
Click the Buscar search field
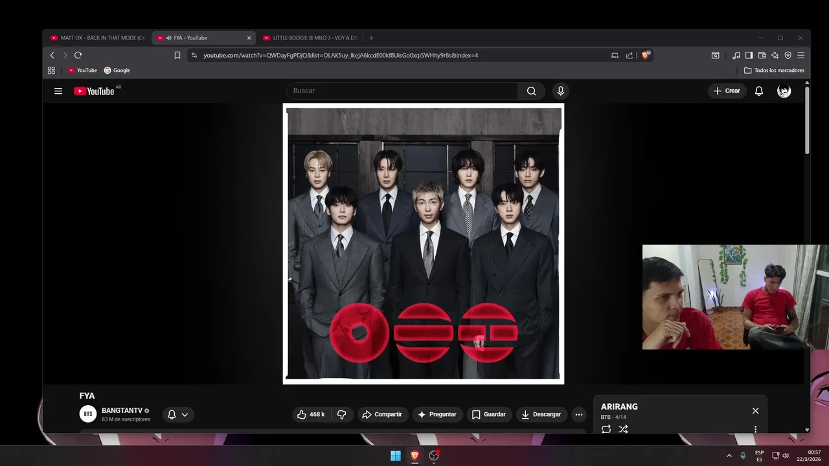[402, 91]
